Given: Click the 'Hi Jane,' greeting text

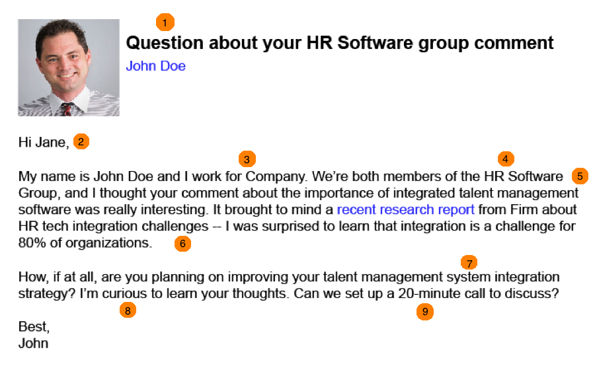Looking at the screenshot, I should [x=44, y=142].
